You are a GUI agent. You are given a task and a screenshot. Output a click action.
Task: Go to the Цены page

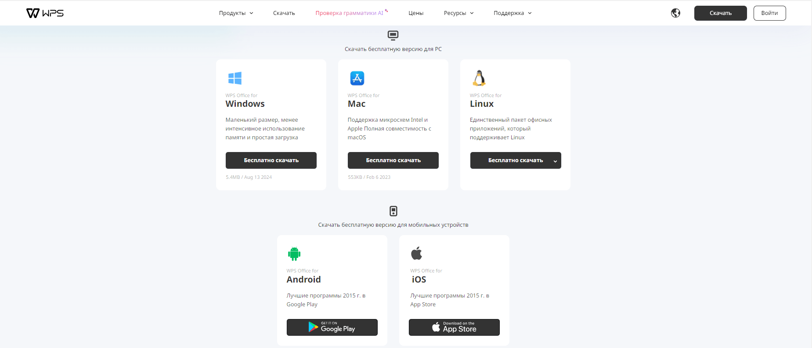416,13
